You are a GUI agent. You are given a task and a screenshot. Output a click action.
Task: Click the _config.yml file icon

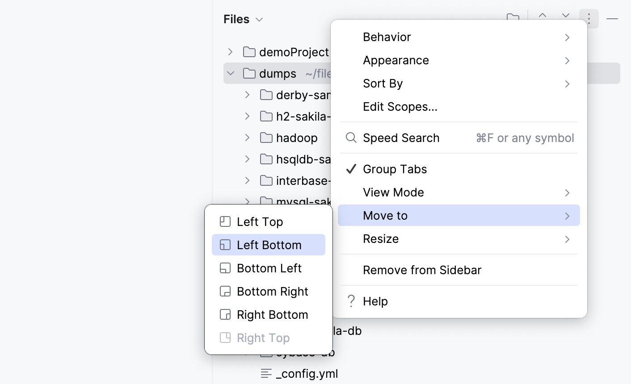pyautogui.click(x=267, y=374)
